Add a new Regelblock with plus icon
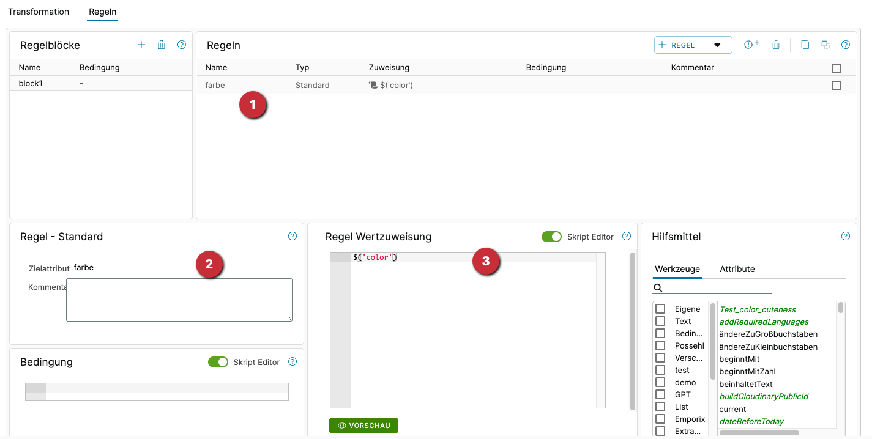 [x=141, y=45]
